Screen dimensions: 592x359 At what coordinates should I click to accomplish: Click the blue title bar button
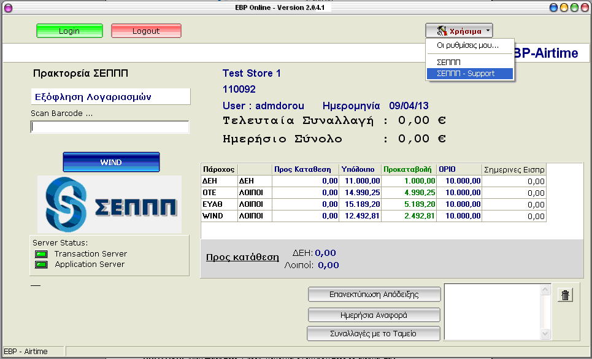[553, 7]
